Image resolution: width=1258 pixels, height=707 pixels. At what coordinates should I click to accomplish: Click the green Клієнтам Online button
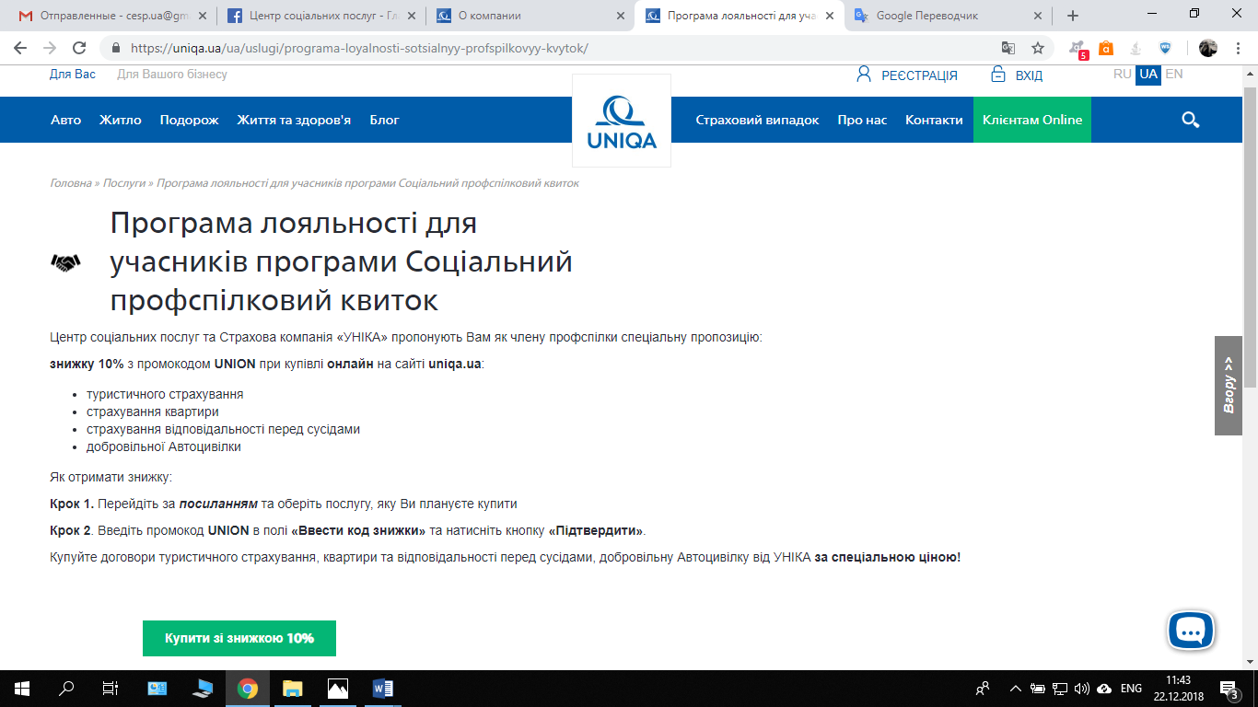pyautogui.click(x=1032, y=120)
